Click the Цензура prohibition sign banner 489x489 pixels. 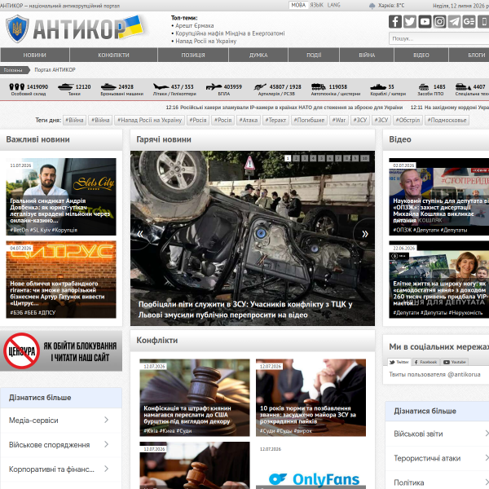tap(61, 350)
